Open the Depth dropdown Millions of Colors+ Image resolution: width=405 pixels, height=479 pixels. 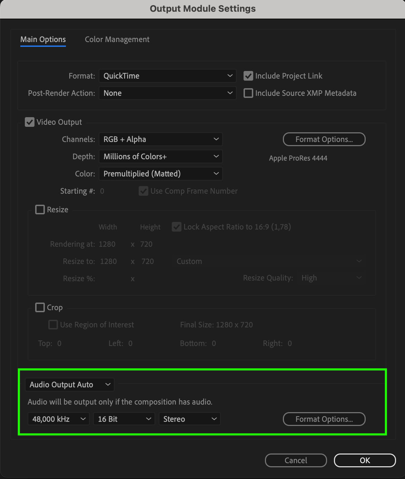[x=160, y=156]
